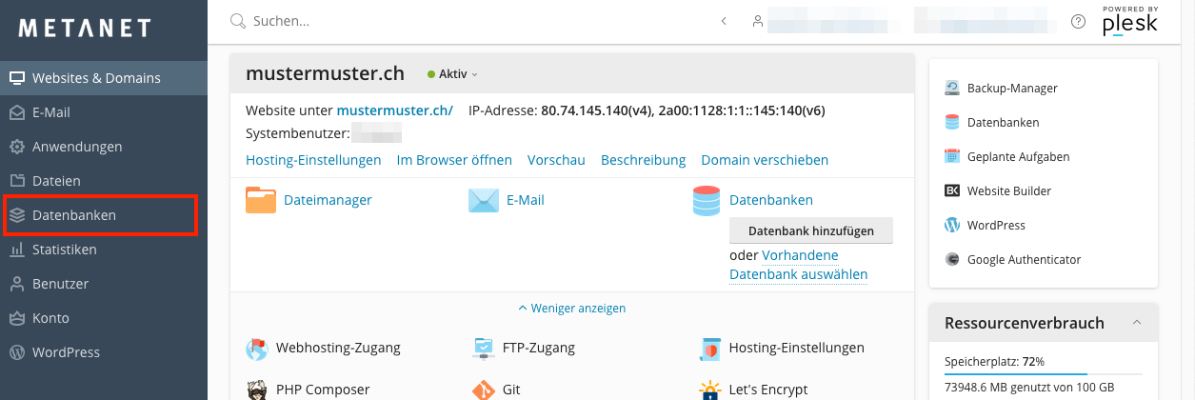Collapse the Ressourcenverbrauch panel
Screen dimensions: 1195x400
click(1137, 323)
